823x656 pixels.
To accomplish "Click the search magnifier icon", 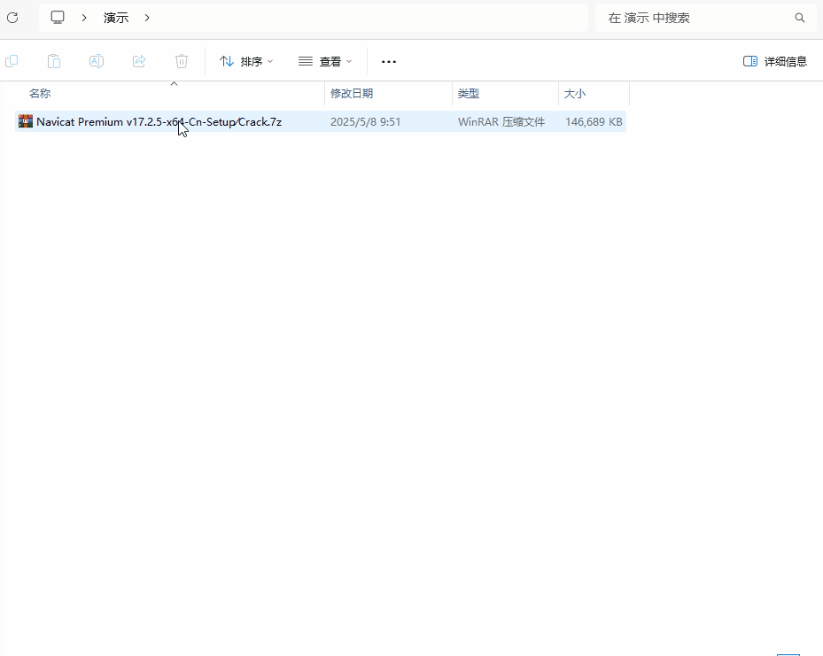I will pyautogui.click(x=800, y=18).
